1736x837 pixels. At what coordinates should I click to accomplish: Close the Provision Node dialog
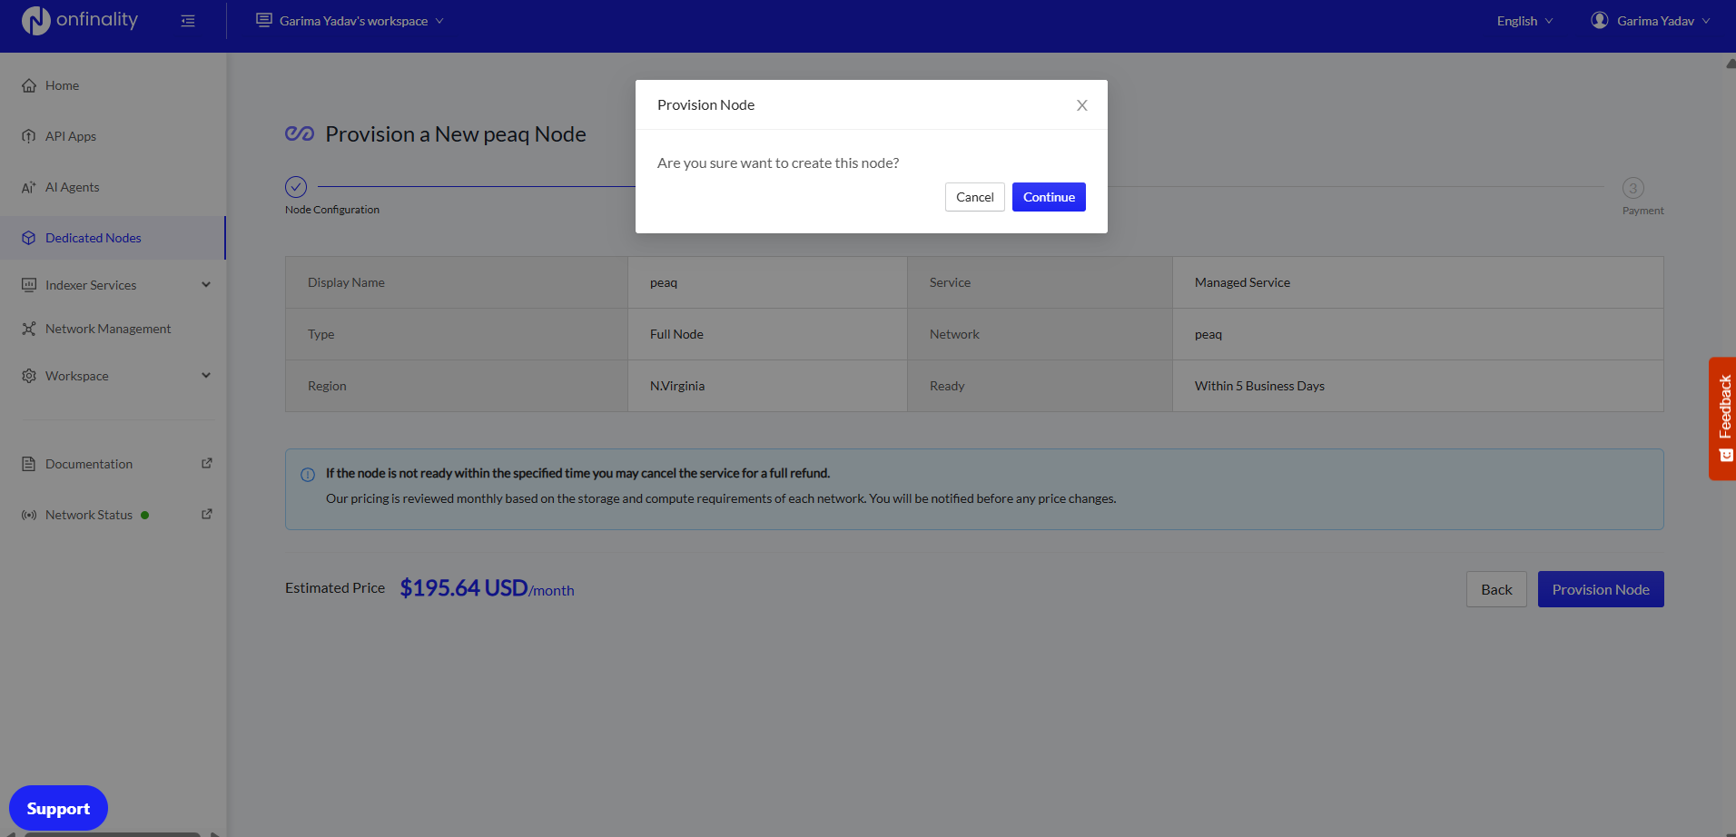[1082, 105]
